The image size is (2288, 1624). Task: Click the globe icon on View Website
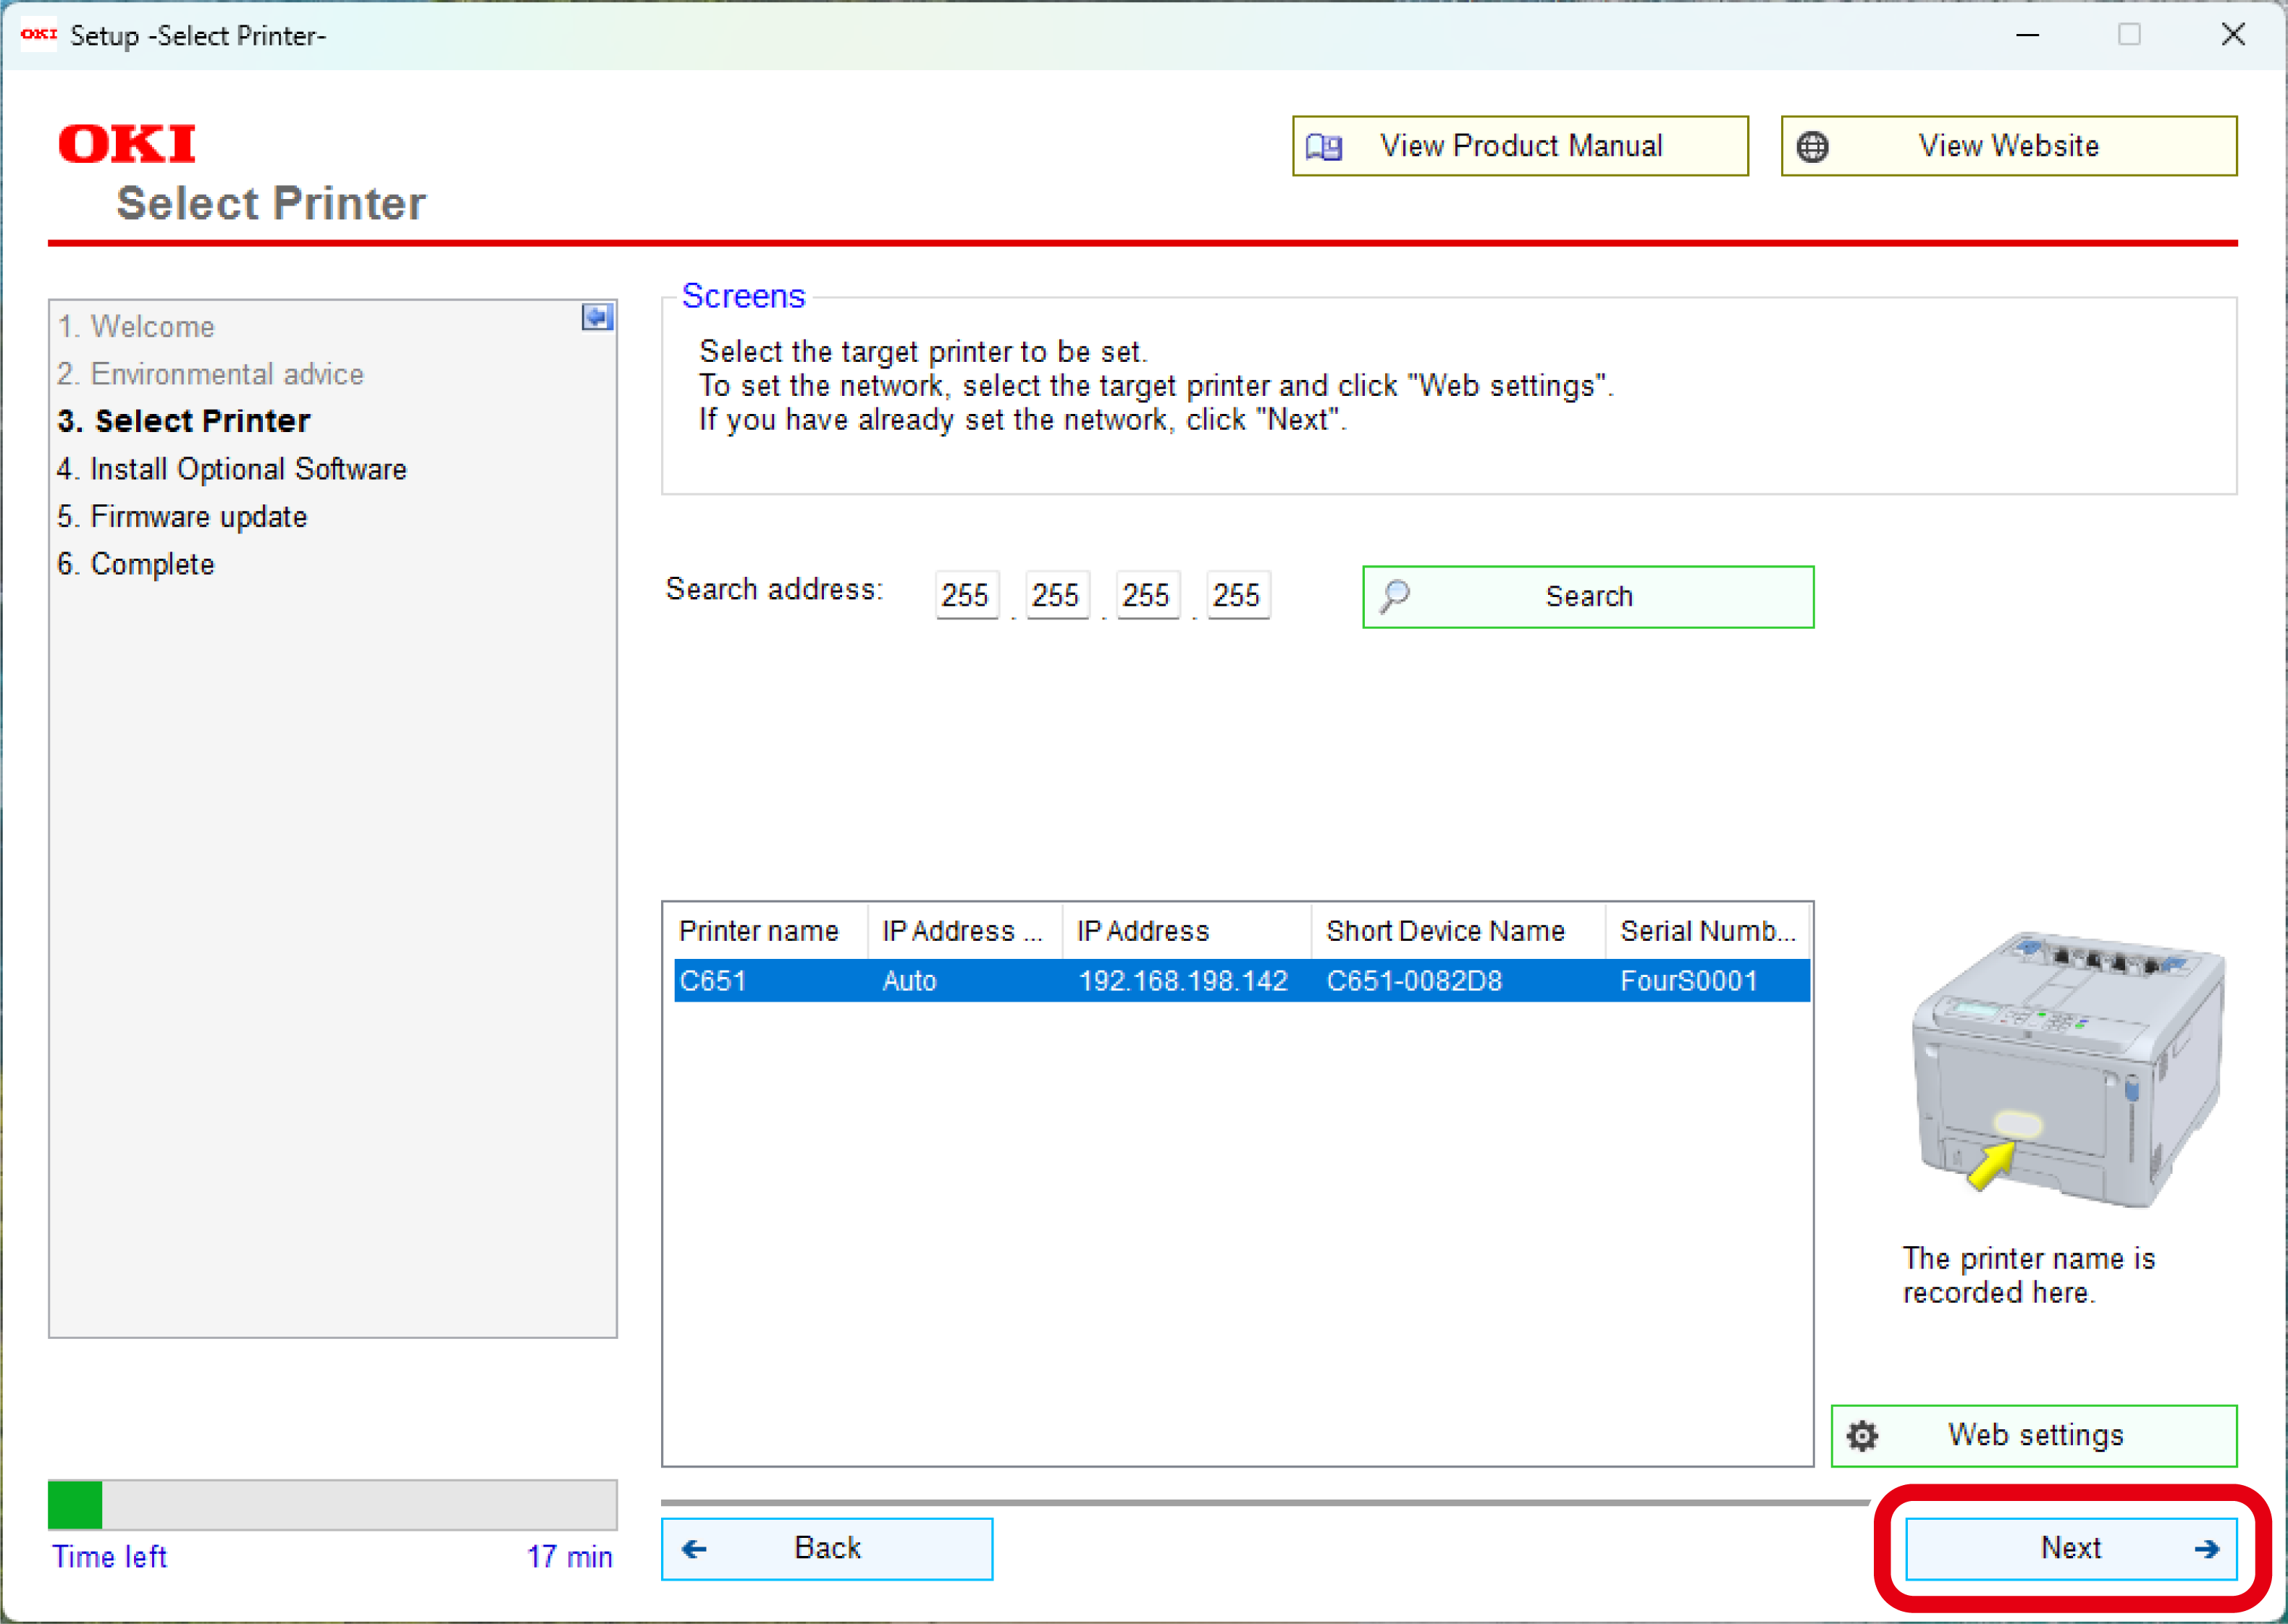(1812, 147)
